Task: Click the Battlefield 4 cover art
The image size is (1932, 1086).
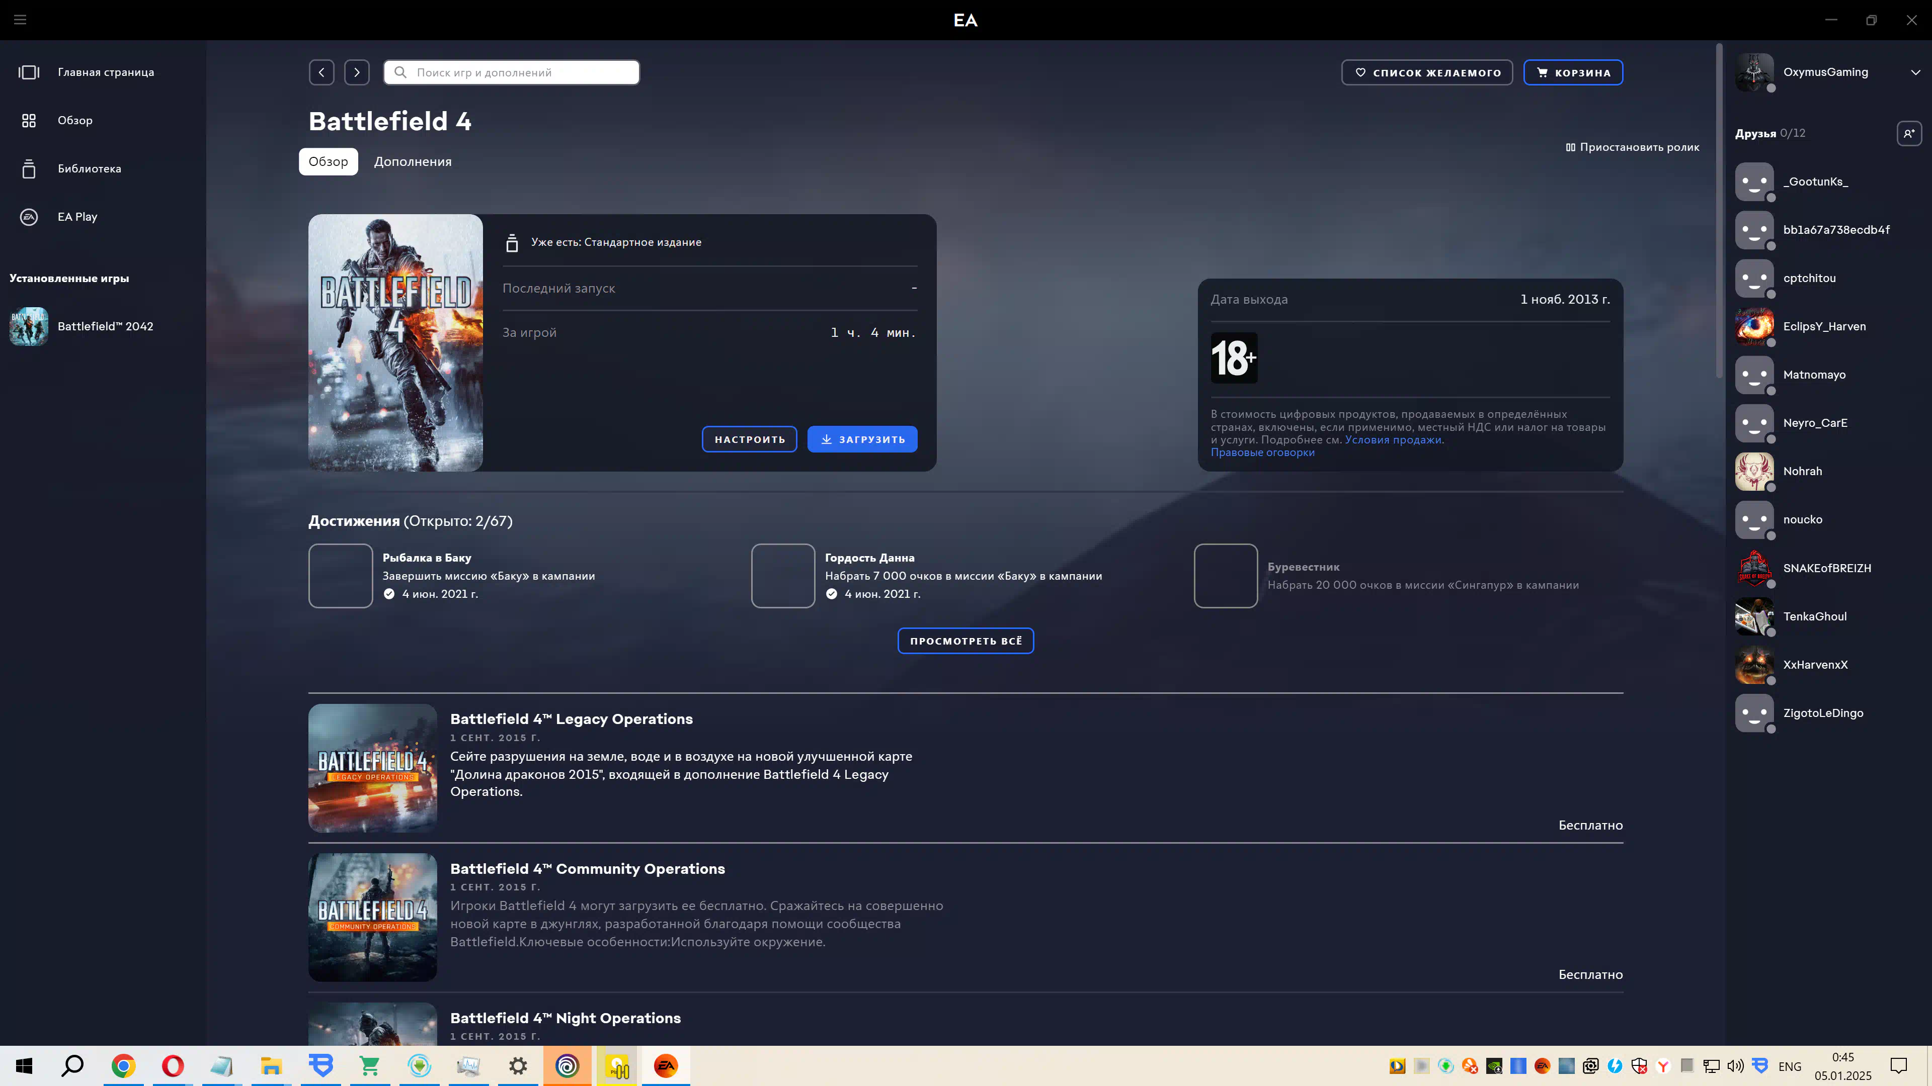Action: point(395,342)
